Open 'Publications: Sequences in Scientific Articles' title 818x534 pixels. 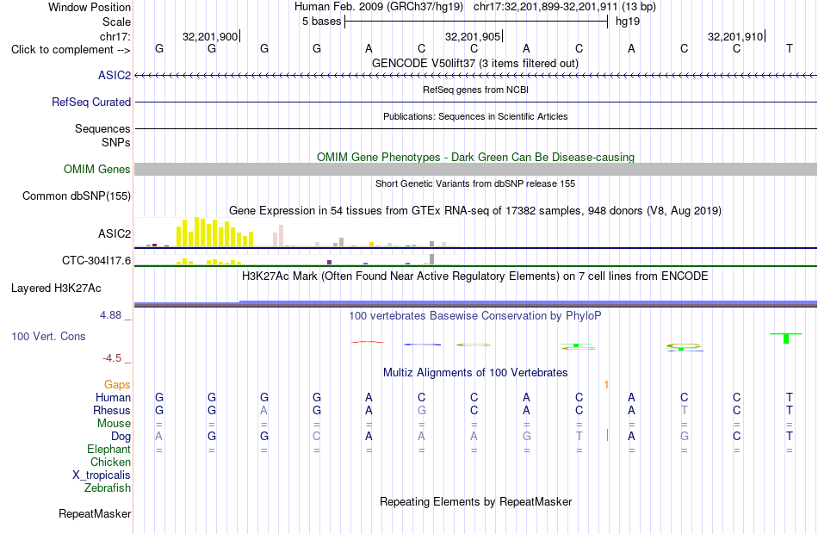point(475,116)
